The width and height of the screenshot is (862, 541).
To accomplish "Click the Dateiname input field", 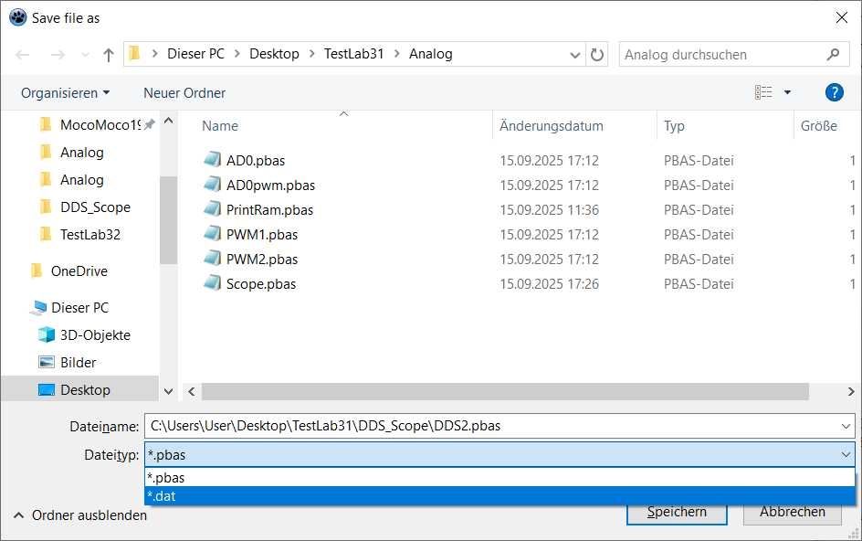I will tap(493, 426).
